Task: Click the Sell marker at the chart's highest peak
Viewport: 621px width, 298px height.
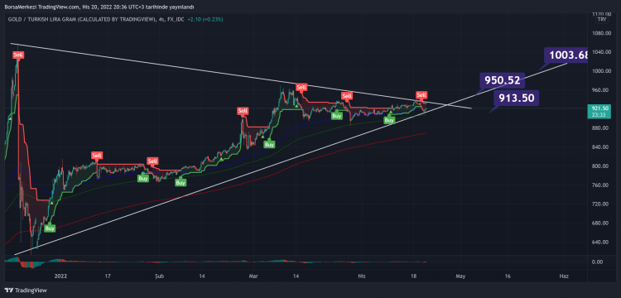Action: [17, 55]
